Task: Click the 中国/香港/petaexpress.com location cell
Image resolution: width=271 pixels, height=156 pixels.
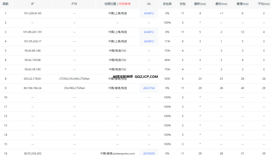Action: point(118,153)
